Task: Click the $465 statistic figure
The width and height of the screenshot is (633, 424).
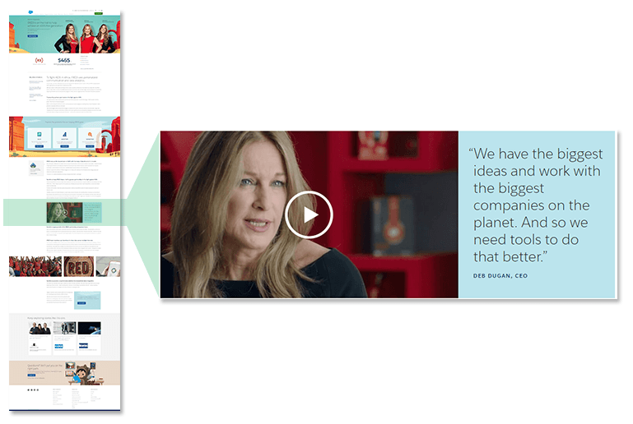Action: [63, 60]
